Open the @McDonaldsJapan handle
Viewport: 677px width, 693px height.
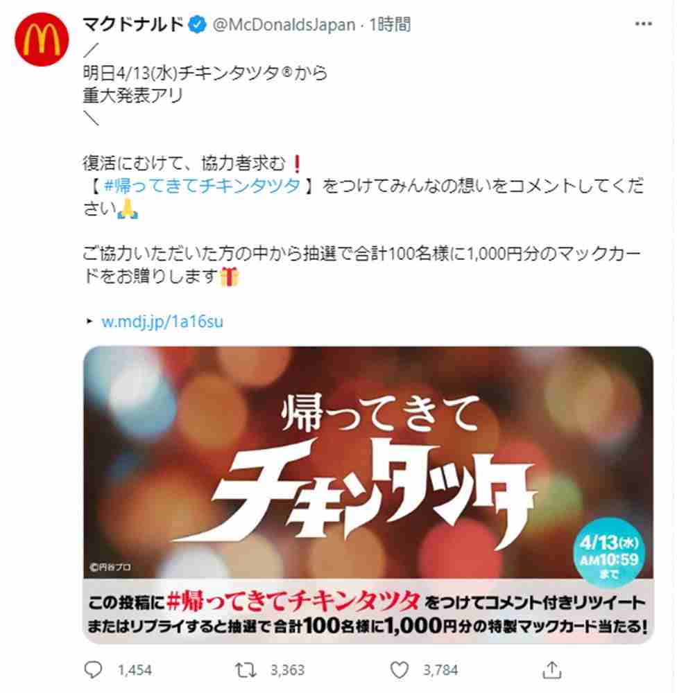[x=284, y=25]
